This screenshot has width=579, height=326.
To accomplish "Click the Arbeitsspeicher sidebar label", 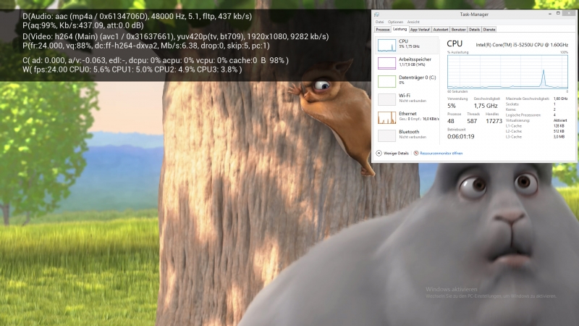I will (415, 59).
